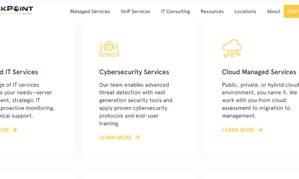Click the Cloud Managed Services description text

click(260, 100)
